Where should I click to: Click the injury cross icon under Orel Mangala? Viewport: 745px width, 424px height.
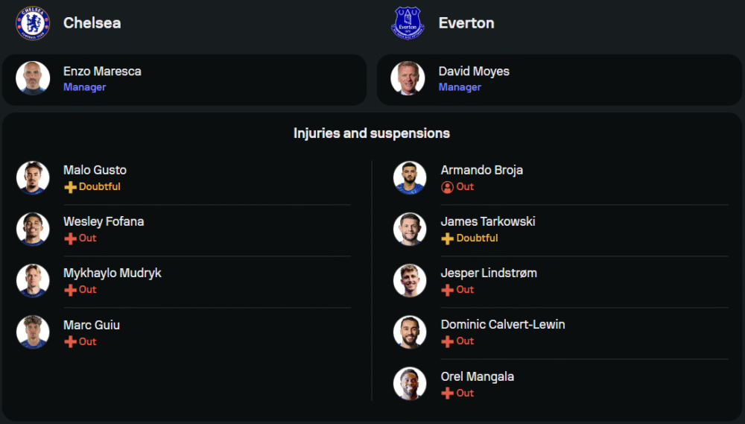click(448, 393)
